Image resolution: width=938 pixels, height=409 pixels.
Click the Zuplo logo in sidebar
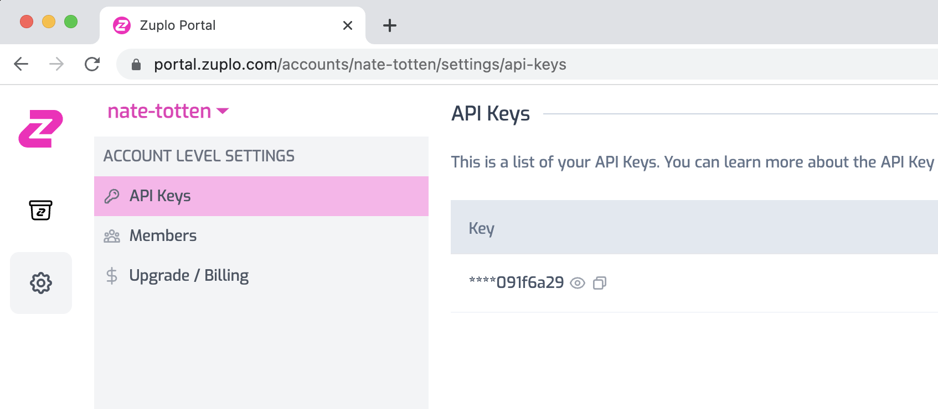pyautogui.click(x=41, y=129)
